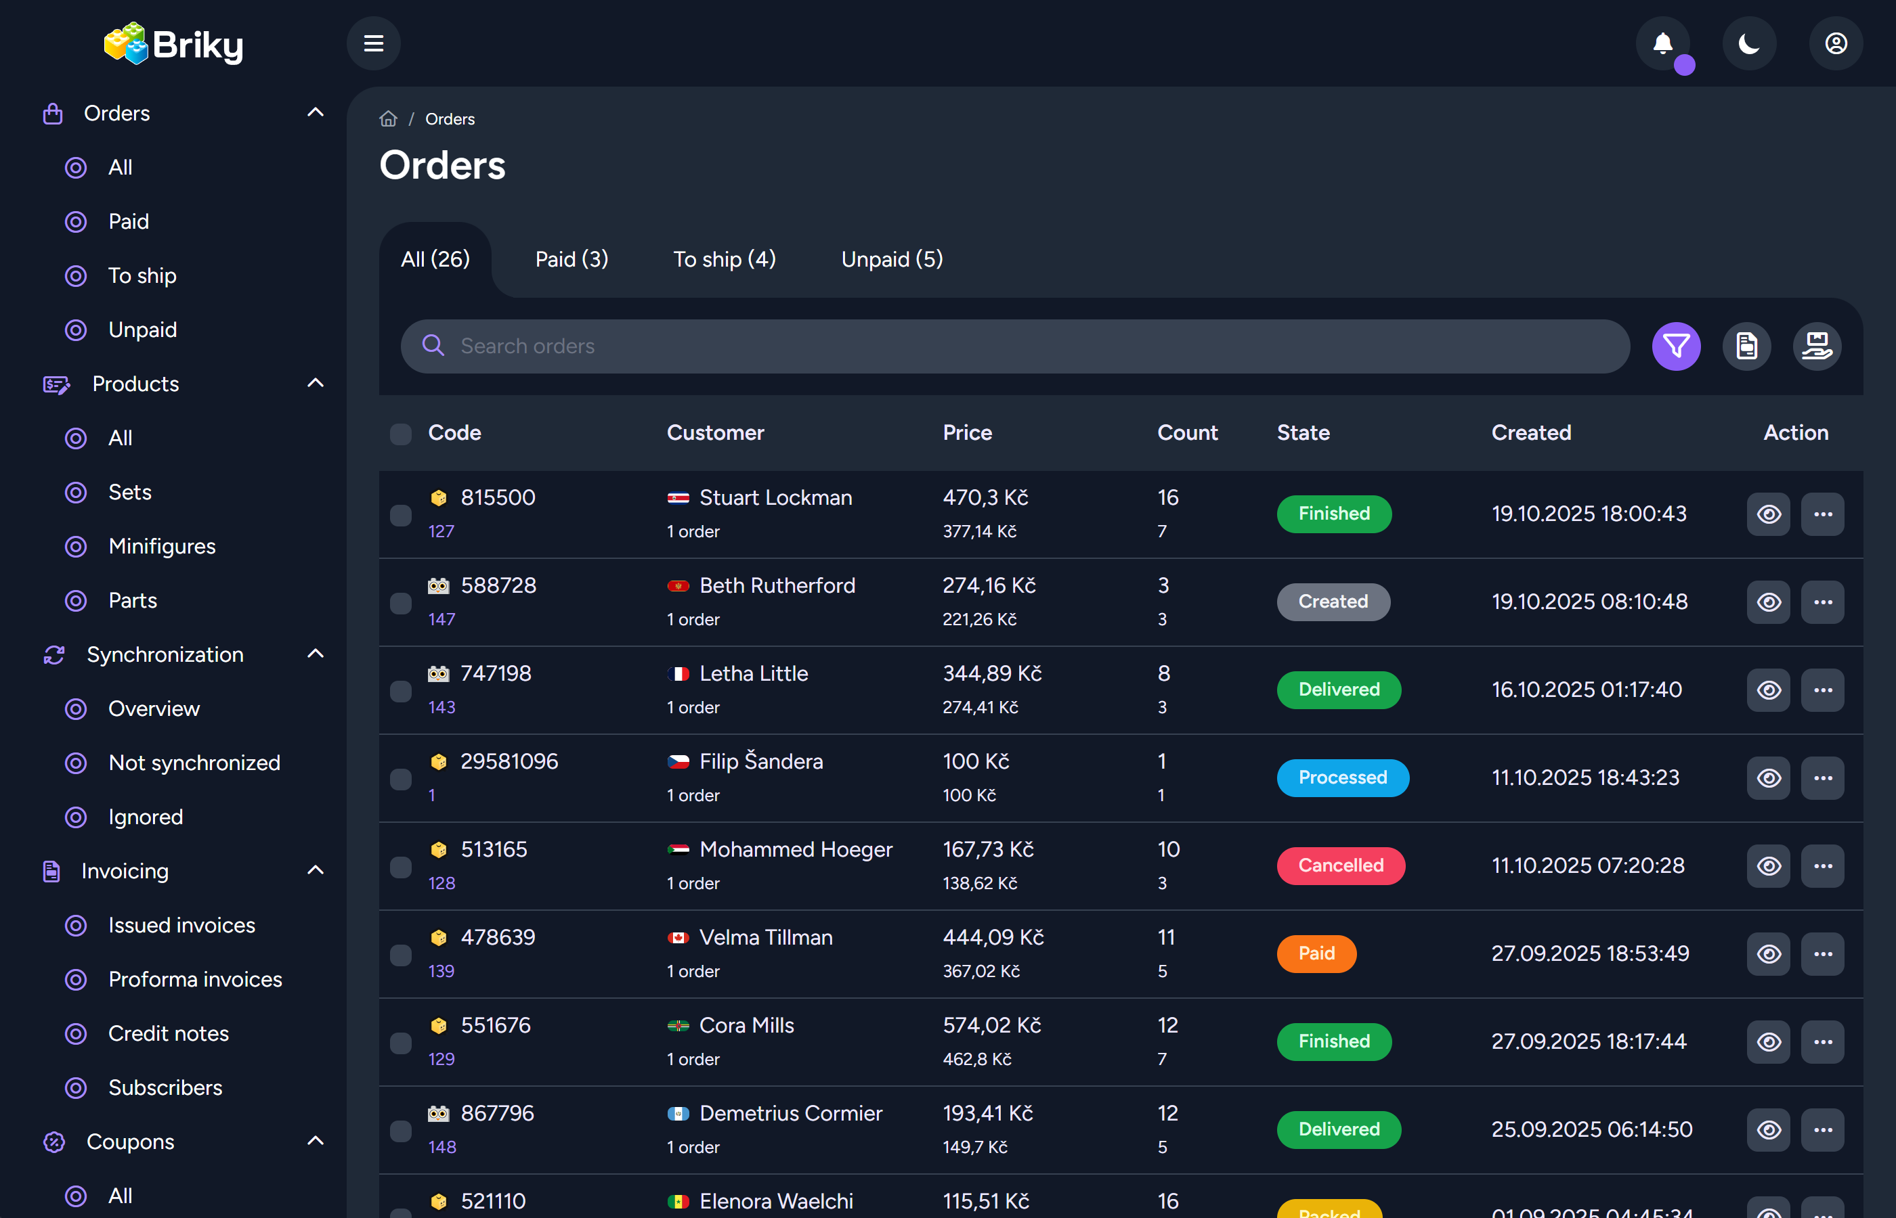
Task: Open Proforma invoices in sidebar
Action: (x=194, y=979)
